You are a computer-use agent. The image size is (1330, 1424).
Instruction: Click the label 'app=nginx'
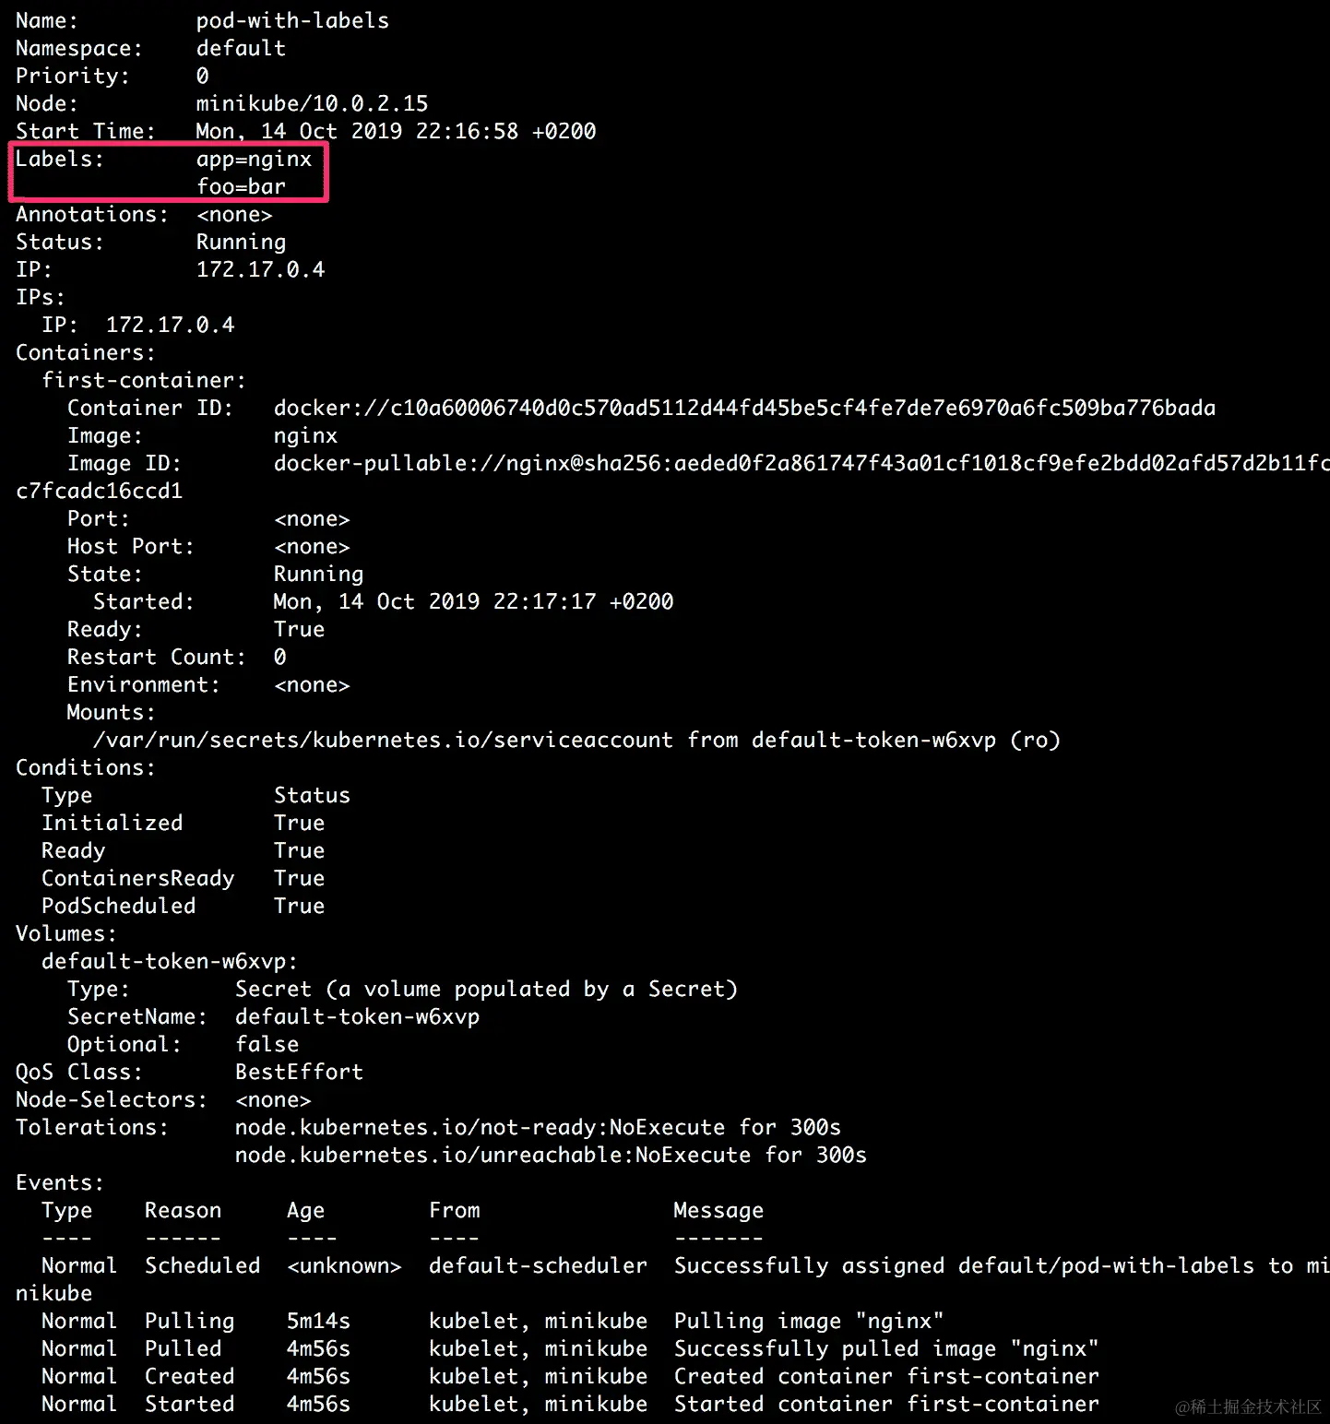click(254, 159)
